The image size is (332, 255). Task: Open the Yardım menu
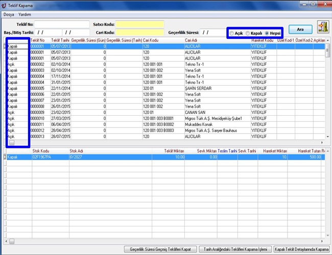25,15
